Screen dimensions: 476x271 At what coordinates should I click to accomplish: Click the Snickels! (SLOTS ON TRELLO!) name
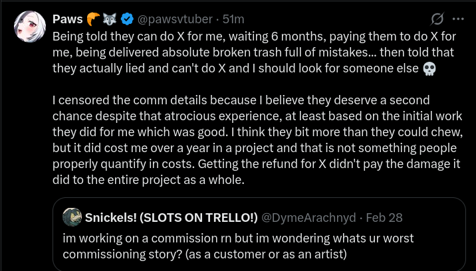[172, 217]
